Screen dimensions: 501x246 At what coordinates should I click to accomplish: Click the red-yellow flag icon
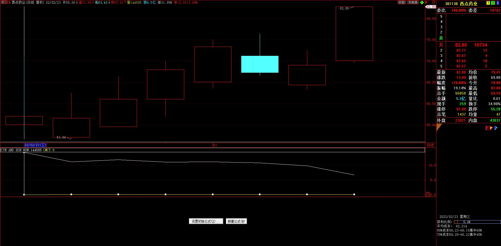(x=491, y=128)
